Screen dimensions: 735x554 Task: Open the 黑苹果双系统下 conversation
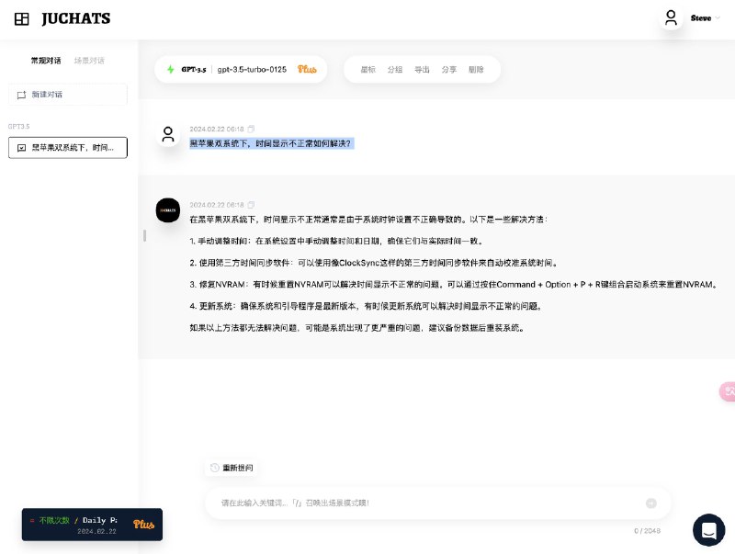pyautogui.click(x=68, y=147)
